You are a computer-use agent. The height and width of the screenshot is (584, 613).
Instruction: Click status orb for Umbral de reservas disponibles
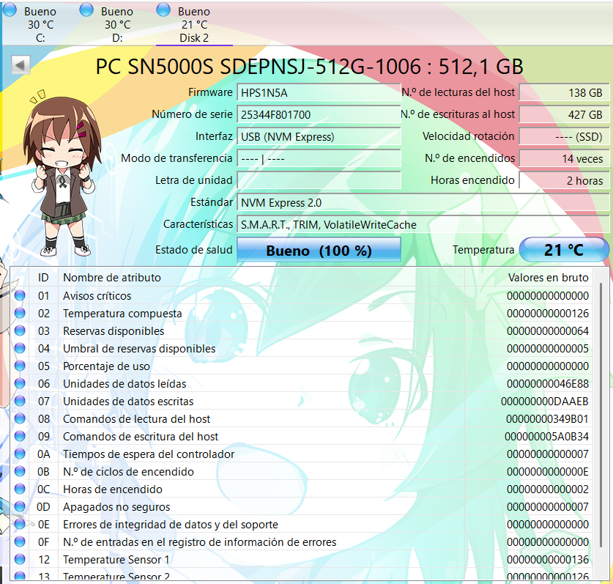pyautogui.click(x=20, y=348)
